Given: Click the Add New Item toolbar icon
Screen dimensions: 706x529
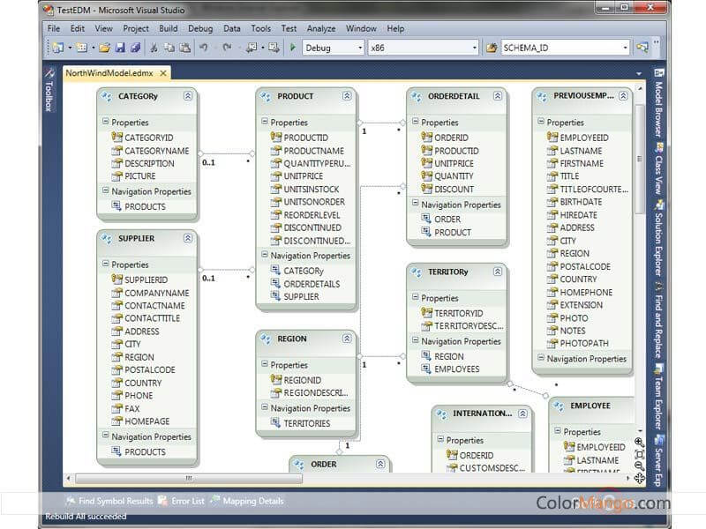Looking at the screenshot, I should coord(82,48).
